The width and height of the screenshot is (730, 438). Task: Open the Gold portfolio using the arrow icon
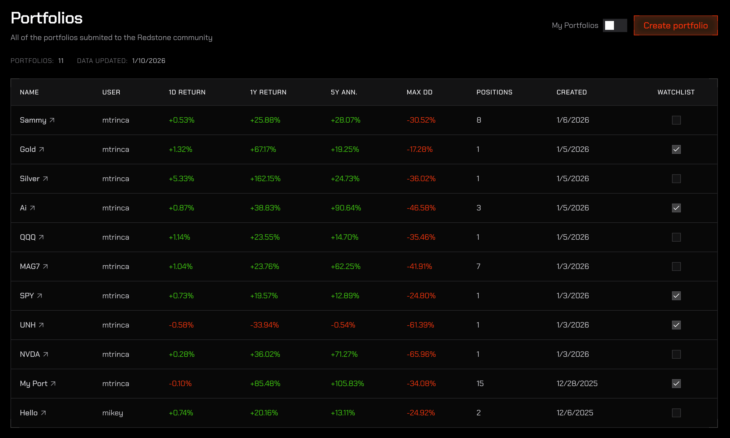click(x=41, y=149)
